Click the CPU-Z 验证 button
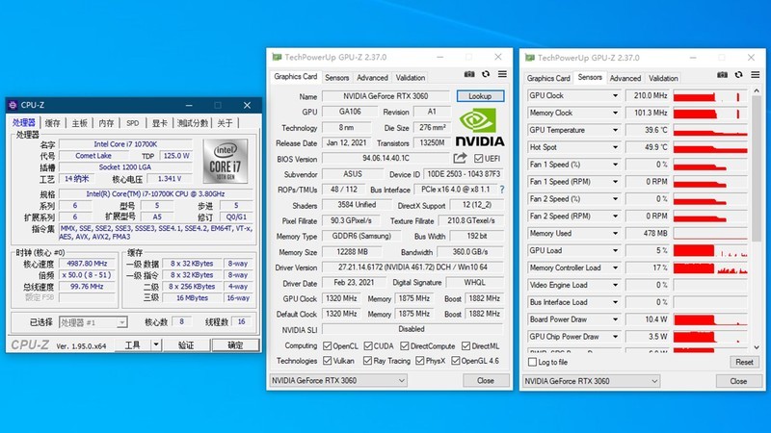771x433 pixels. [186, 345]
